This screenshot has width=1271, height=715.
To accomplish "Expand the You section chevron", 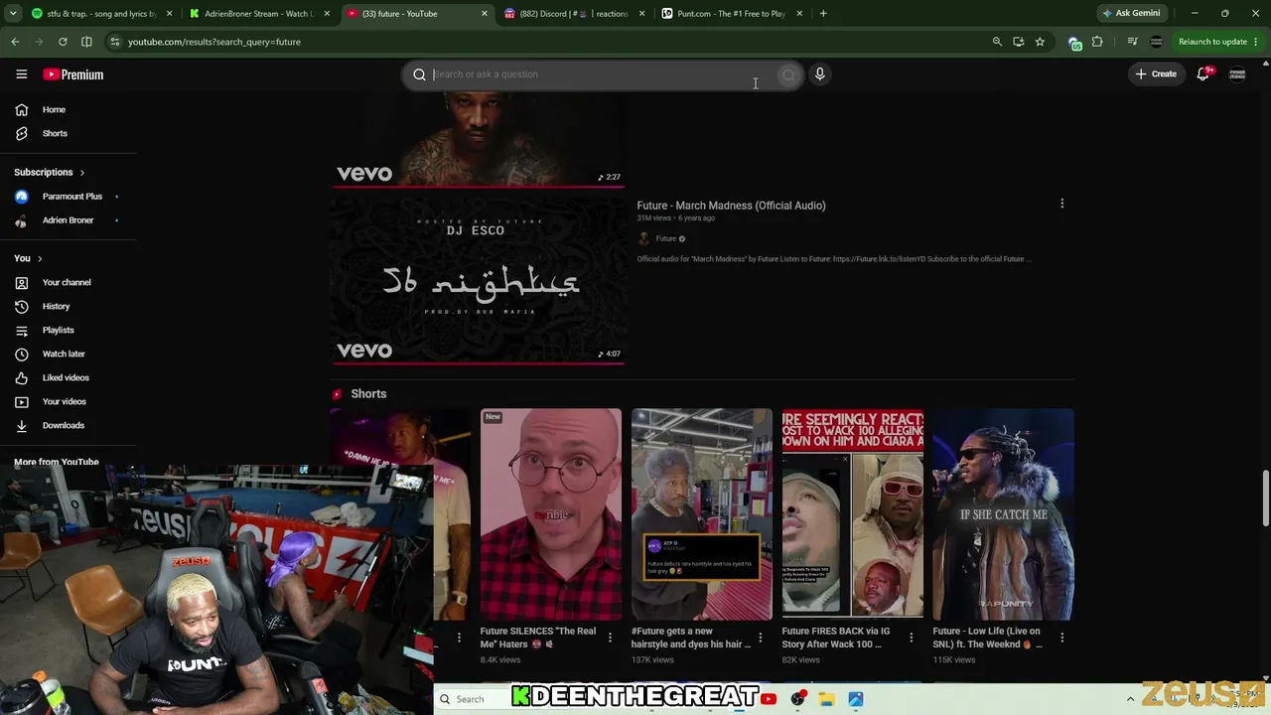I will 40,259.
